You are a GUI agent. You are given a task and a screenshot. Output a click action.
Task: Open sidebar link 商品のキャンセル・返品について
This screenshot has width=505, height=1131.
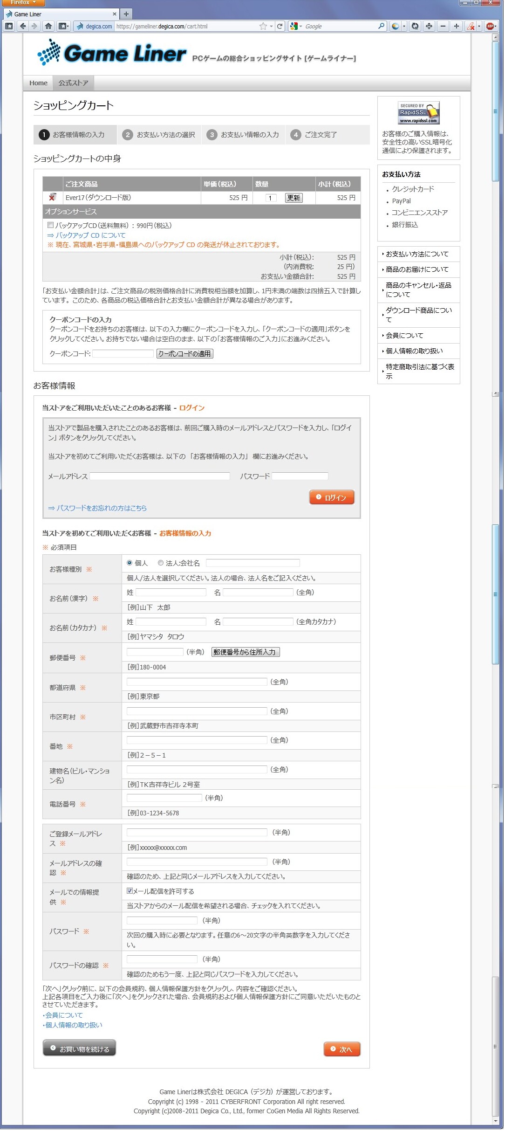pyautogui.click(x=418, y=290)
